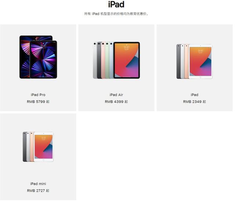Click the education pricing notice subtitle
The height and width of the screenshot is (201, 235).
116,14
